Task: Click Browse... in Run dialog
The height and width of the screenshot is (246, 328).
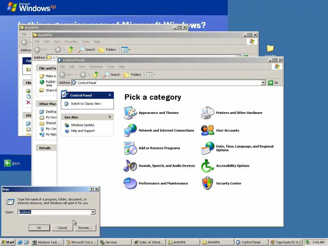Action: (x=85, y=228)
